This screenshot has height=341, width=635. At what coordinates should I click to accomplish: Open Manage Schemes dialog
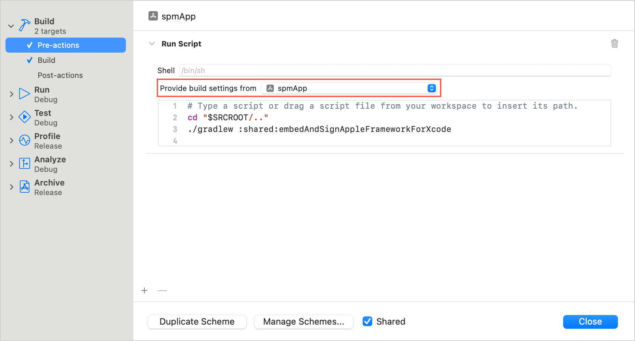303,322
